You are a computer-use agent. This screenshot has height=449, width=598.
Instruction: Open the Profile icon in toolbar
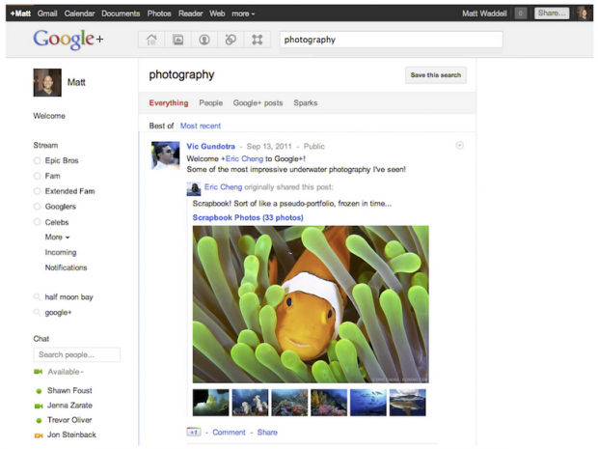click(x=204, y=40)
